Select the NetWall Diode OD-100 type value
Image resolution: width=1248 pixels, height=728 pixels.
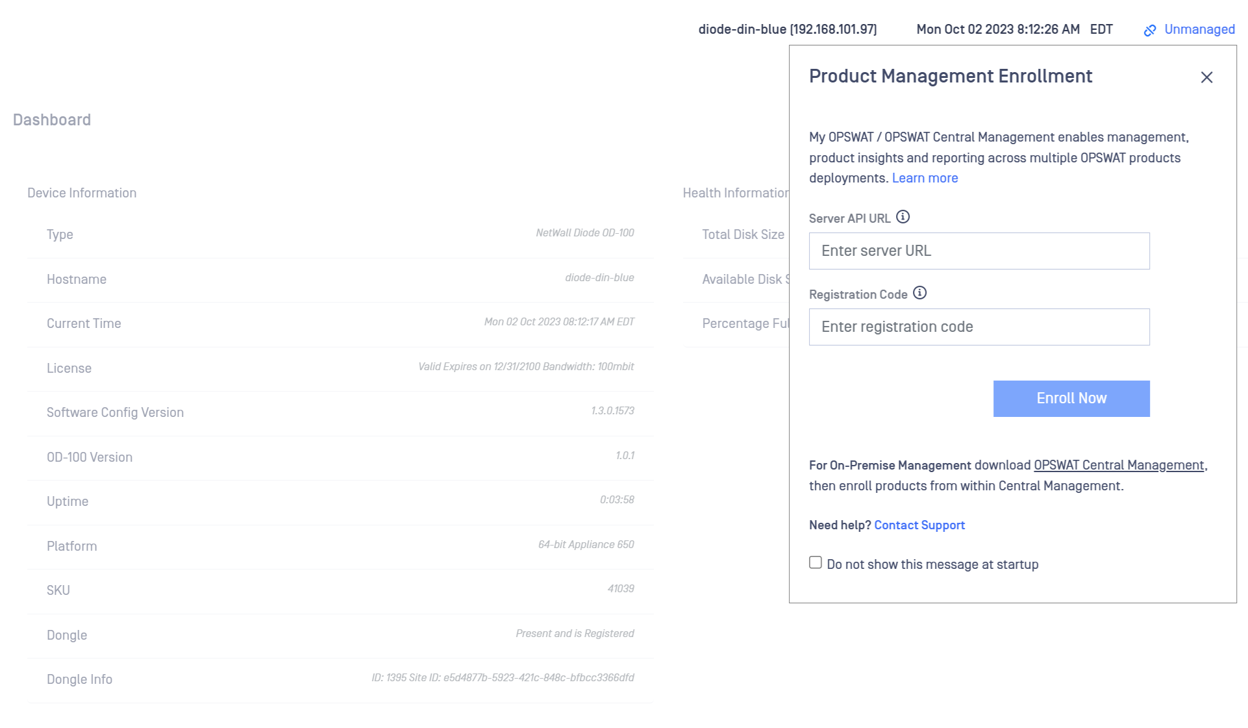pos(585,232)
